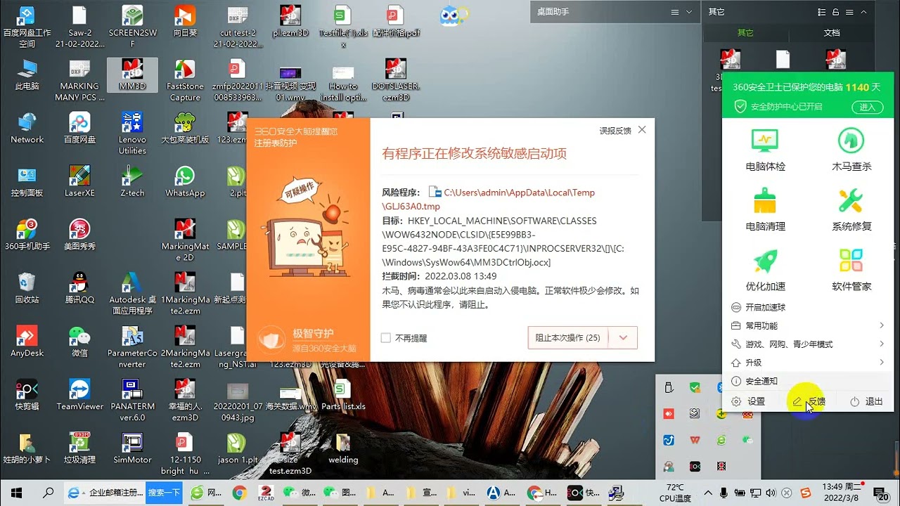The image size is (900, 506).
Task: Open the Windows Start menu
Action: click(x=15, y=493)
